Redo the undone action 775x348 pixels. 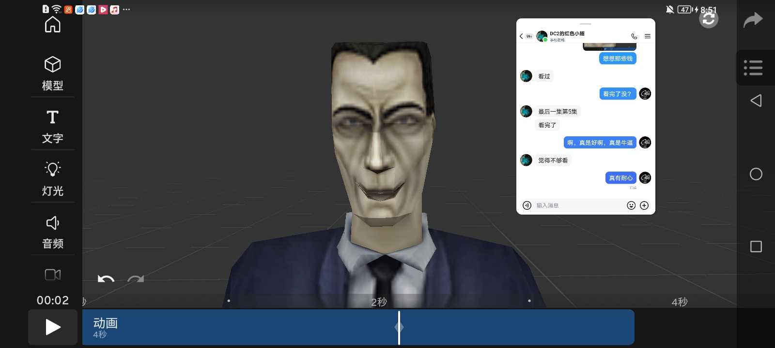click(136, 279)
